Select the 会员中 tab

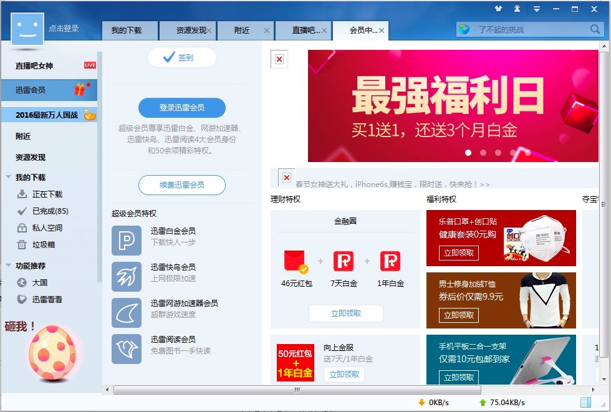click(x=360, y=31)
